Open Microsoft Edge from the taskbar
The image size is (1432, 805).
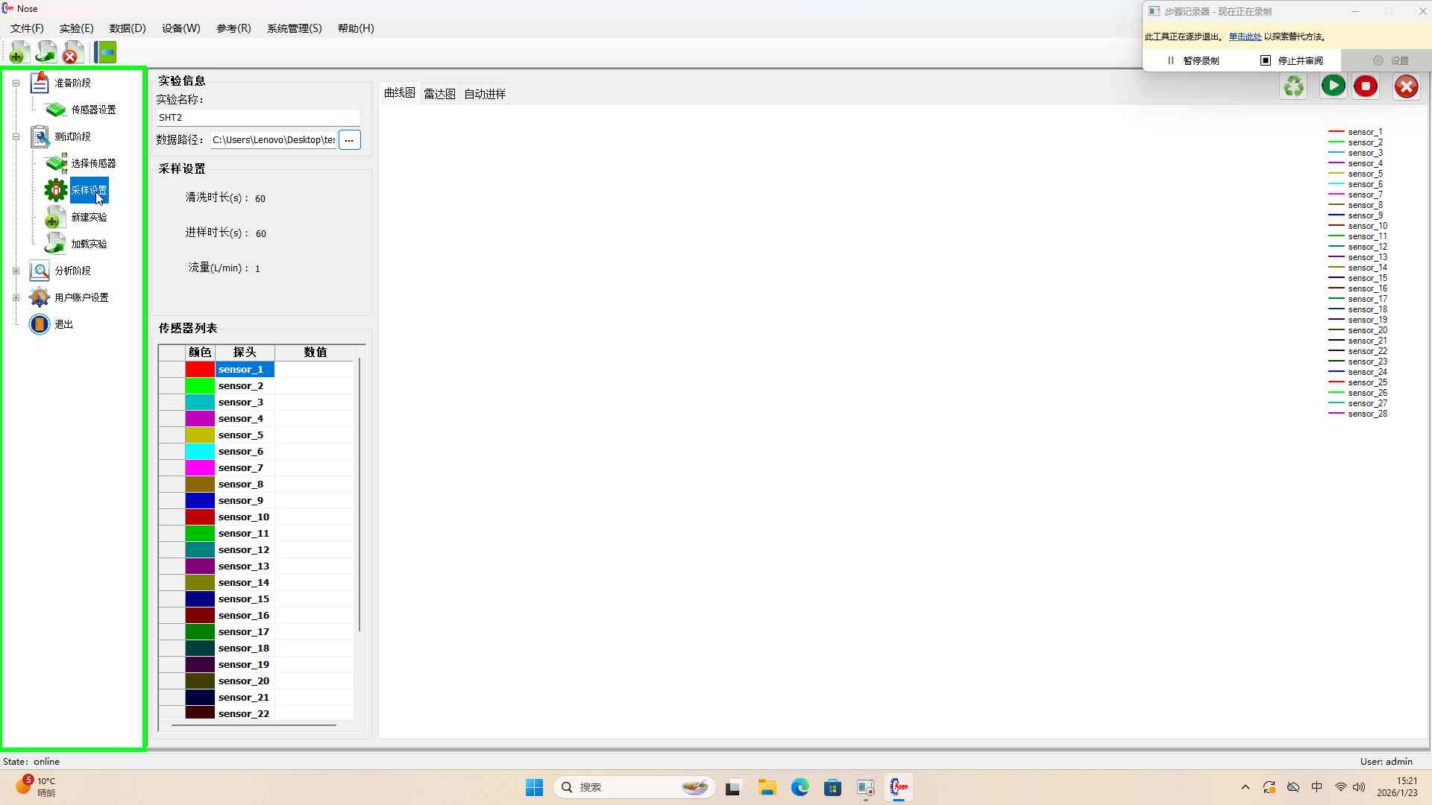pos(800,787)
